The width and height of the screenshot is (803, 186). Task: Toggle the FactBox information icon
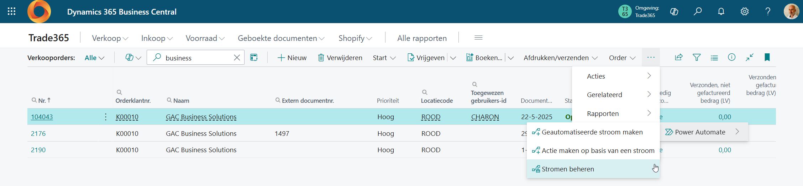click(x=731, y=57)
